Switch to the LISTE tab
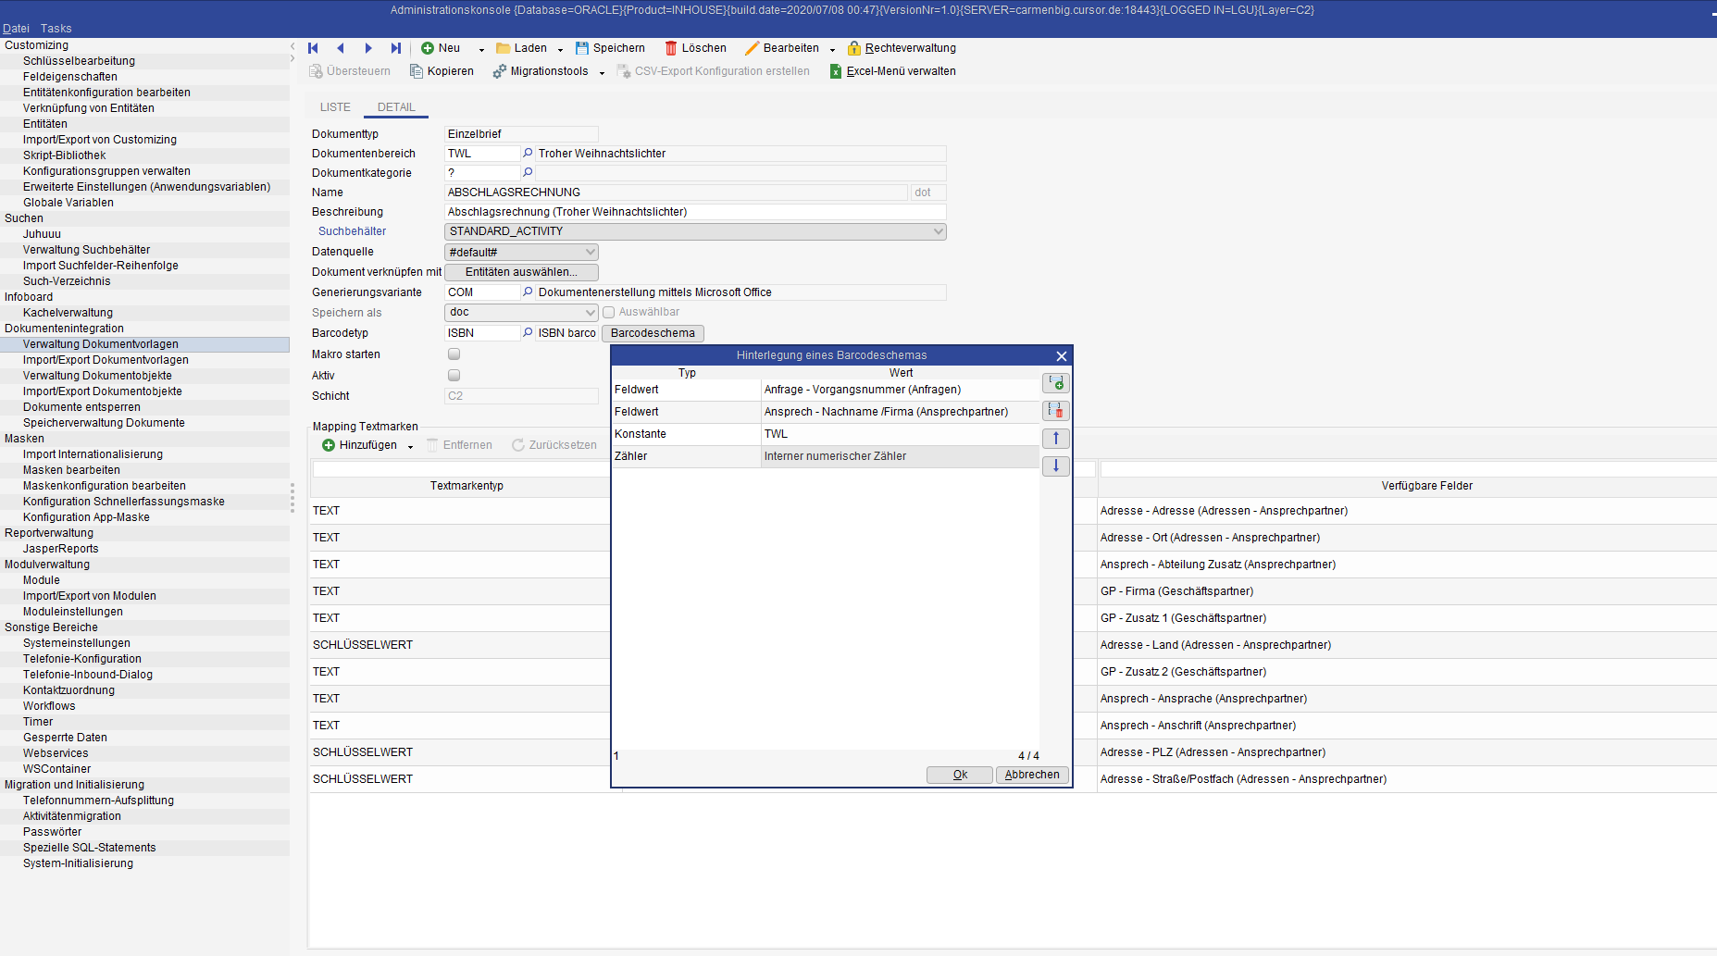The height and width of the screenshot is (956, 1717). (335, 107)
